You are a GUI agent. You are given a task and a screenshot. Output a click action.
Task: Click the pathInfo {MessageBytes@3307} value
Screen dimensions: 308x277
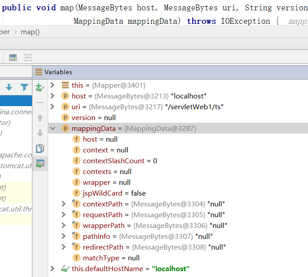click(x=156, y=237)
